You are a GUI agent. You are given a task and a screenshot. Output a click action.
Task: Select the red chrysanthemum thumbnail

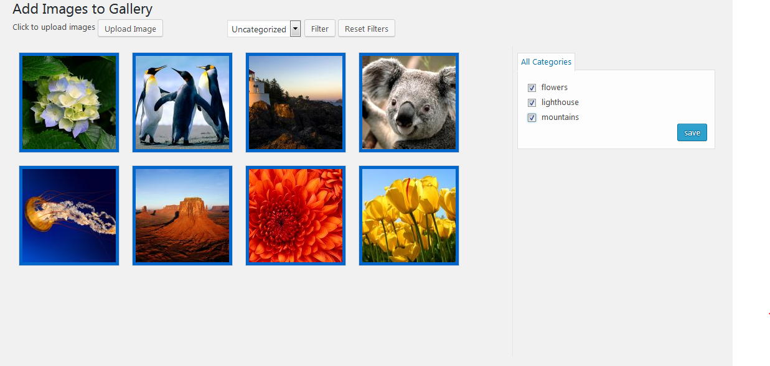(296, 216)
